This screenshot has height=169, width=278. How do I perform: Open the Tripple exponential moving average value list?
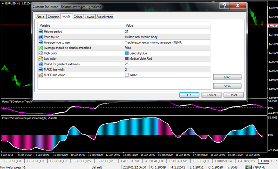tap(153, 42)
